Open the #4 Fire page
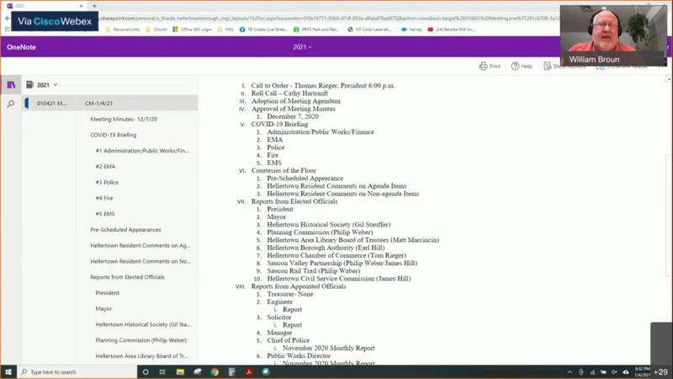 pos(104,198)
